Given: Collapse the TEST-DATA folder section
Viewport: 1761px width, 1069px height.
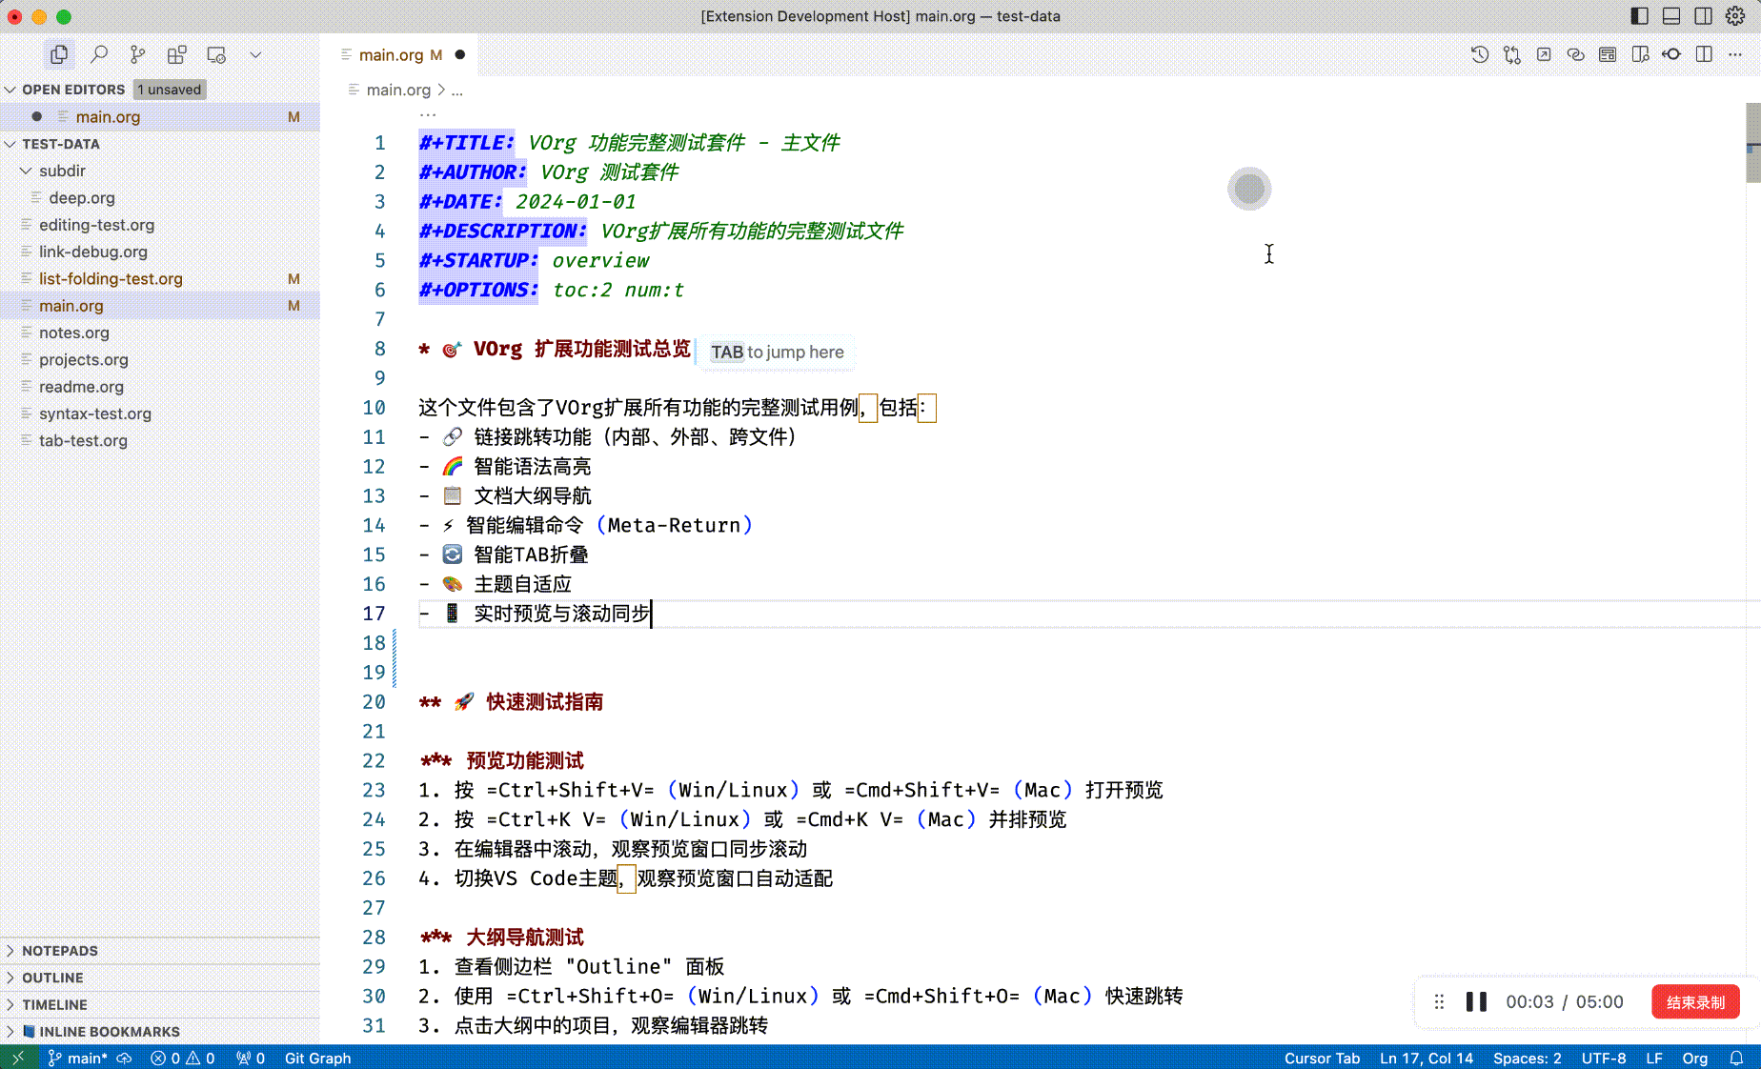Looking at the screenshot, I should (x=10, y=144).
